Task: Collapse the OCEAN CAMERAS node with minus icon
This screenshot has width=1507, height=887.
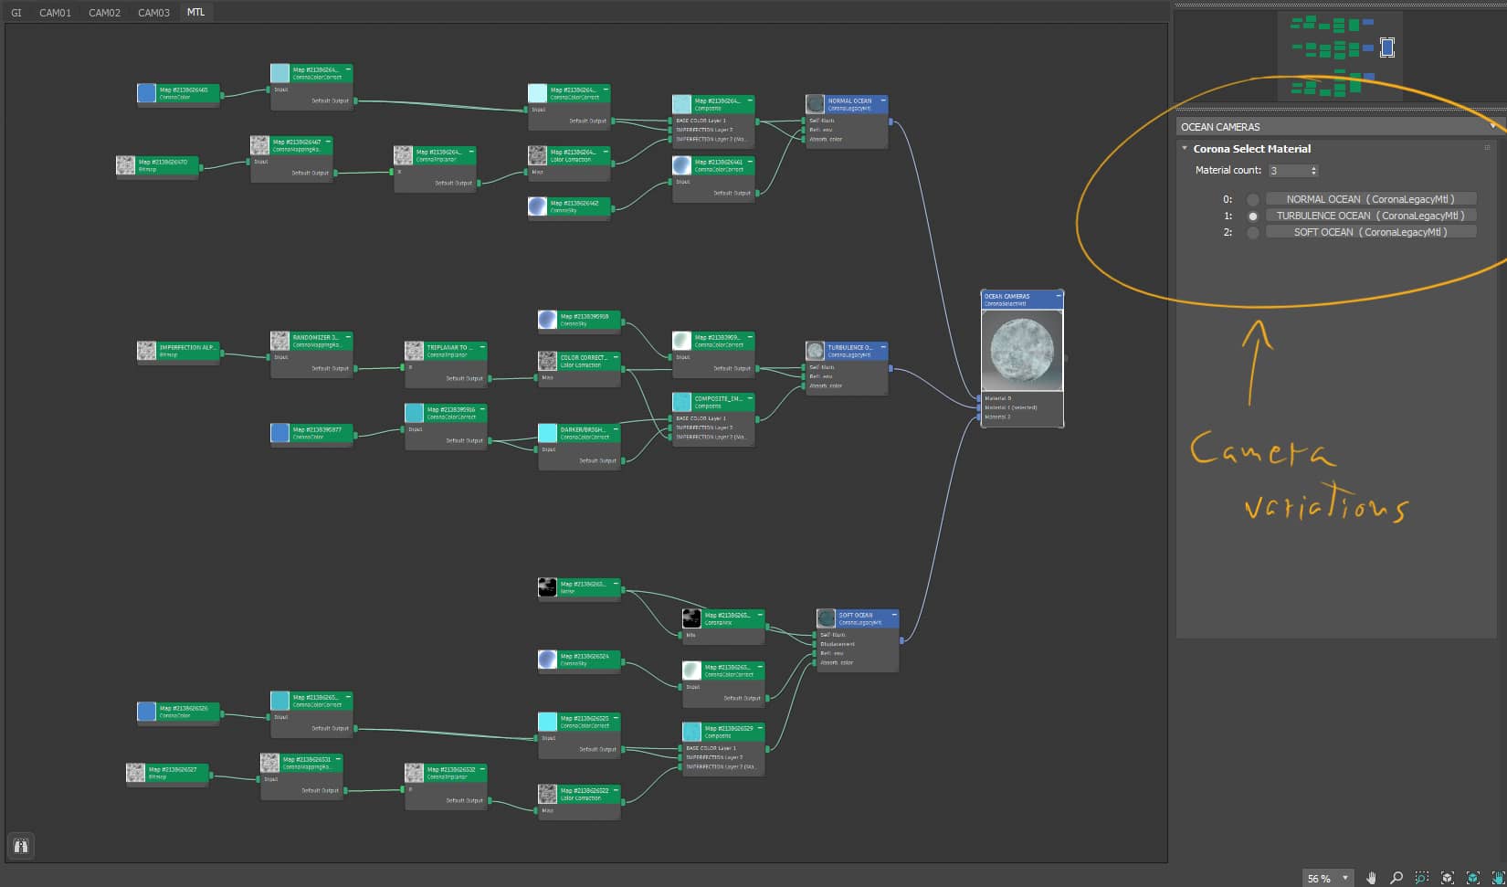Action: coord(1059,296)
